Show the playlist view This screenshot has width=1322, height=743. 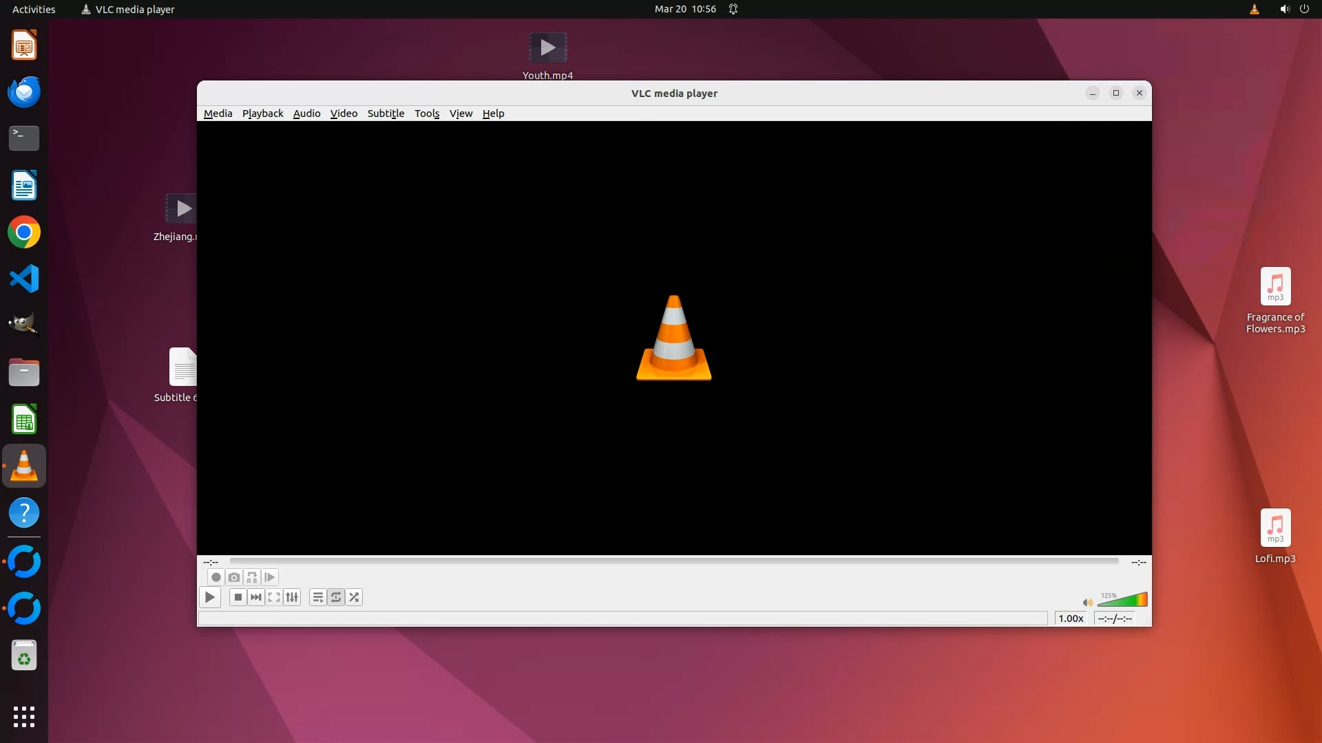click(x=317, y=597)
